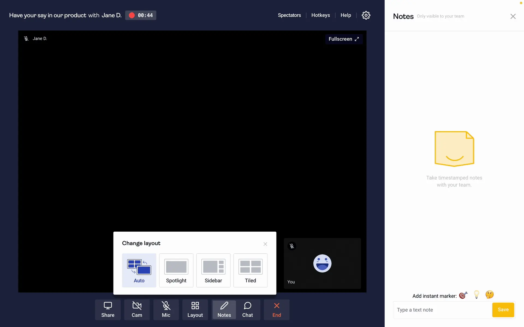The height and width of the screenshot is (327, 524).
Task: Switch to Tiled layout
Action: click(x=251, y=270)
